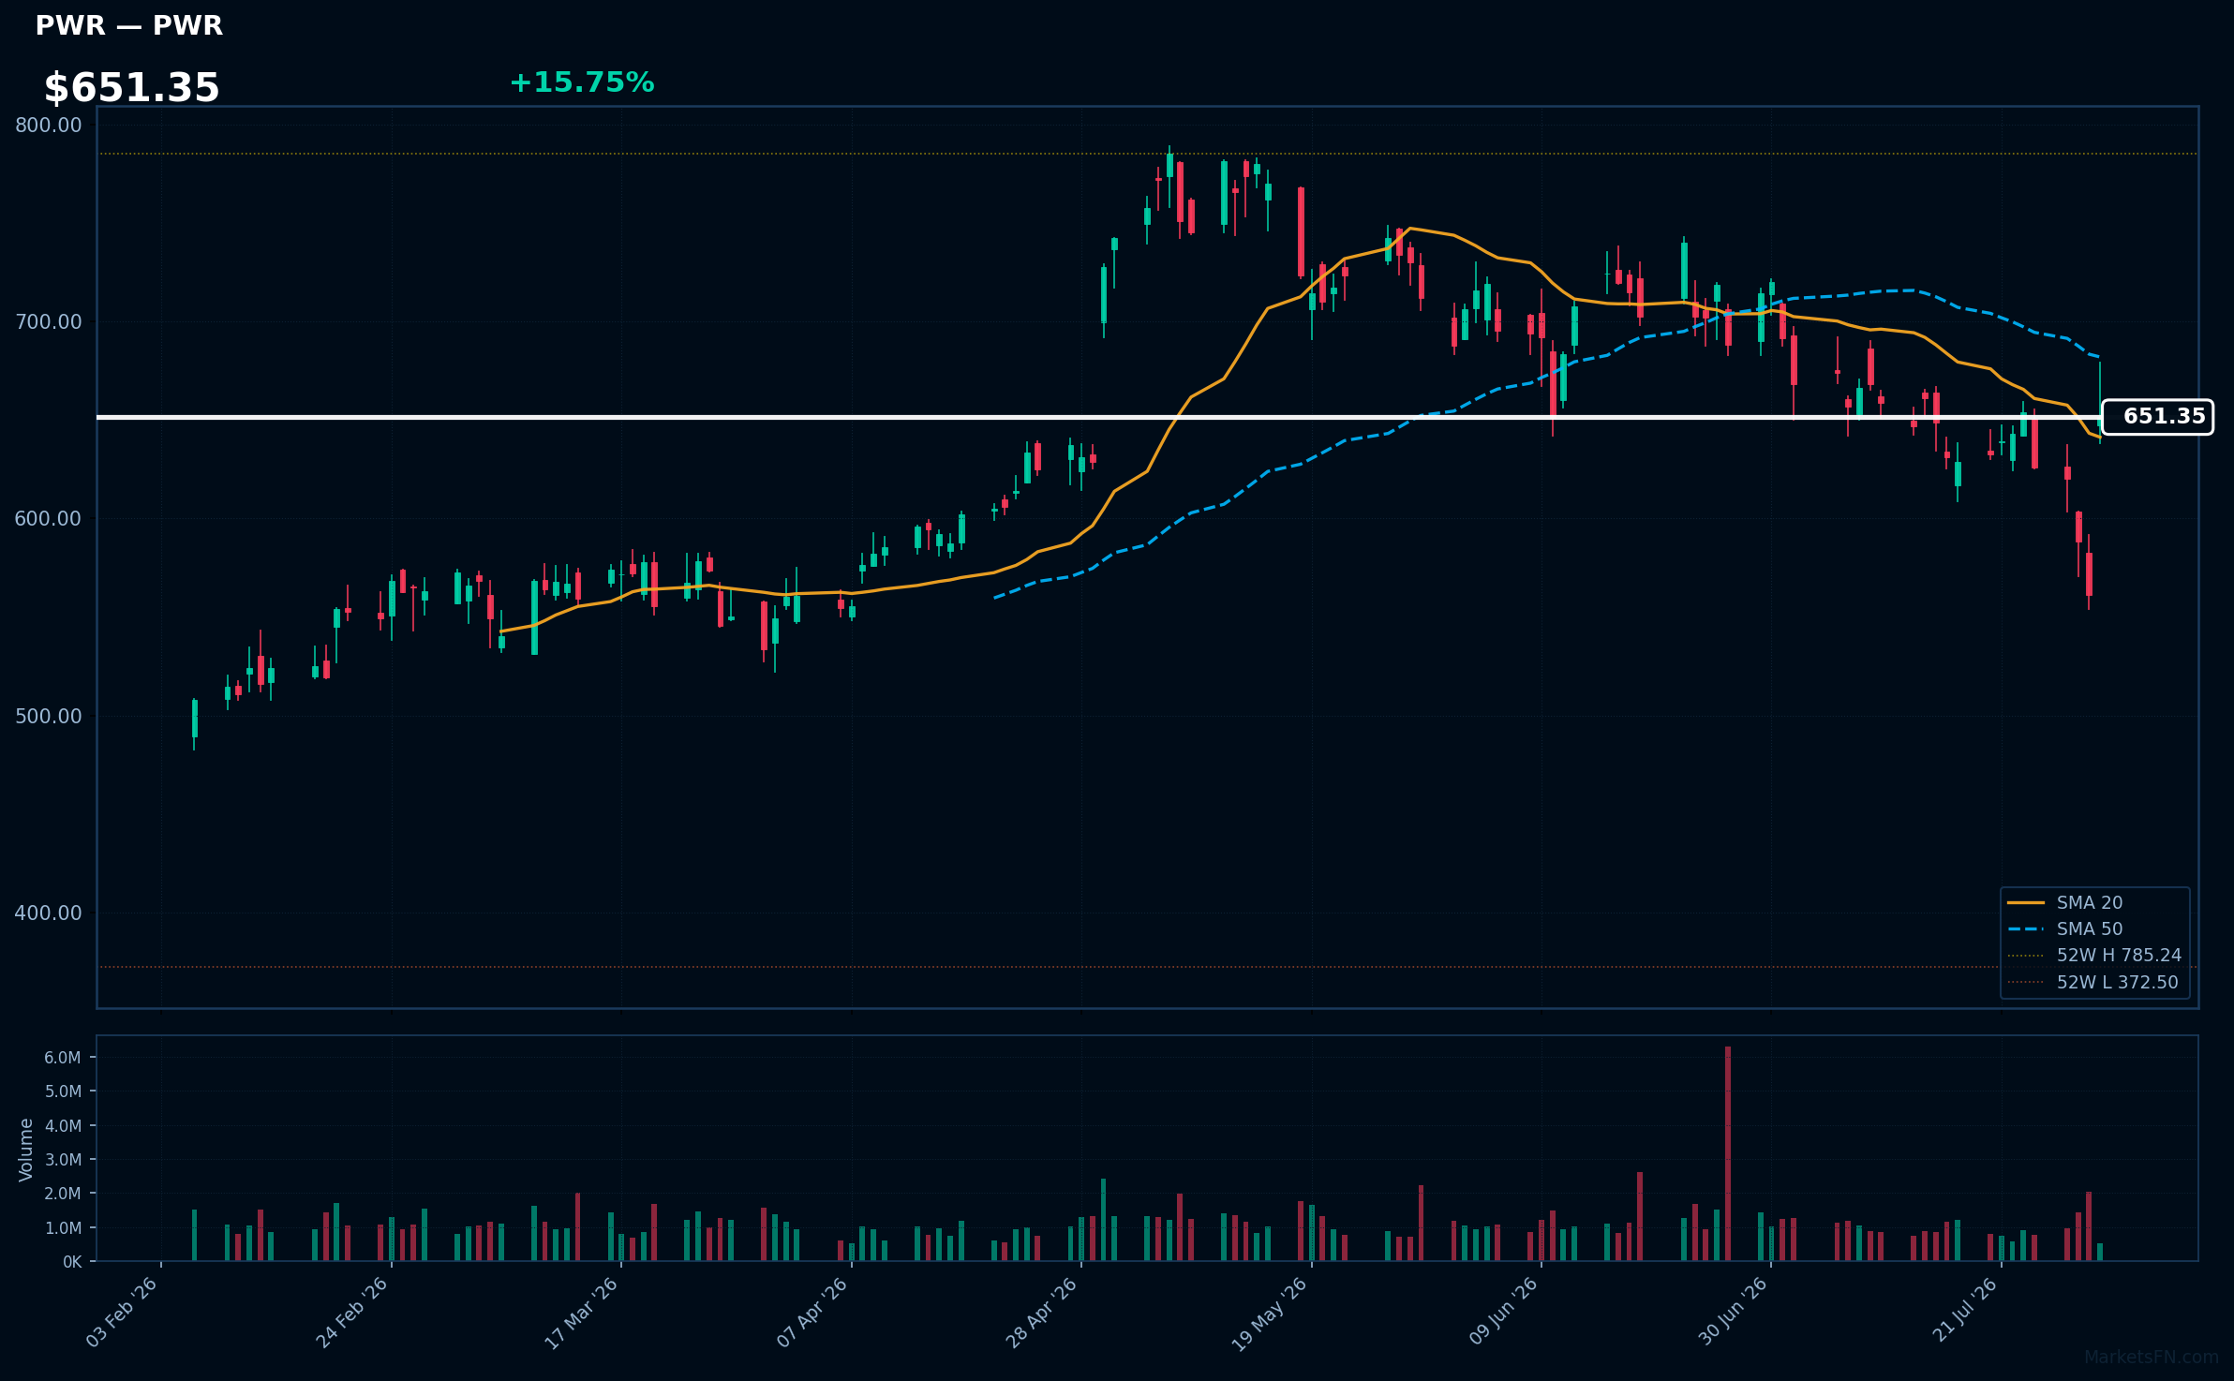
Task: Click the 2.0M volume axis label
Action: (63, 1194)
